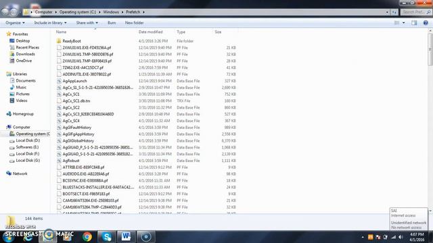The height and width of the screenshot is (243, 433).
Task: Show the preview pane
Action: pos(414,23)
